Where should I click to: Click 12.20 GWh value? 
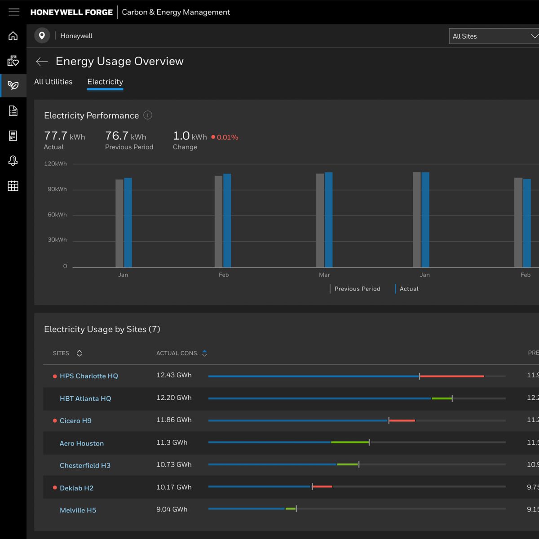174,398
